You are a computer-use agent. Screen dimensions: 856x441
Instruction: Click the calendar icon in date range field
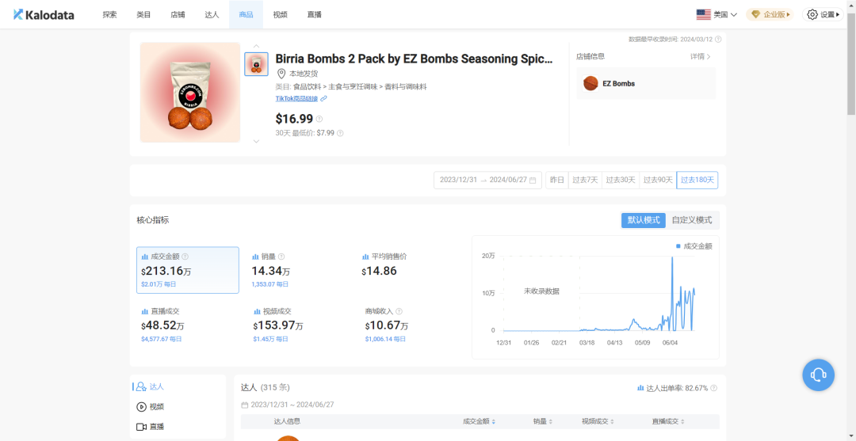click(x=533, y=181)
